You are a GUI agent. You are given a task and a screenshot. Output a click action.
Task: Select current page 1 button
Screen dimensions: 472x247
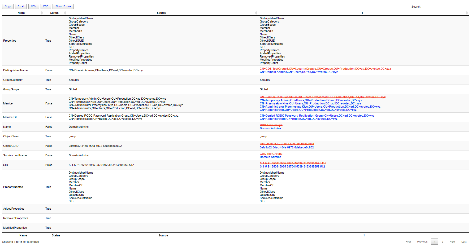click(434, 242)
